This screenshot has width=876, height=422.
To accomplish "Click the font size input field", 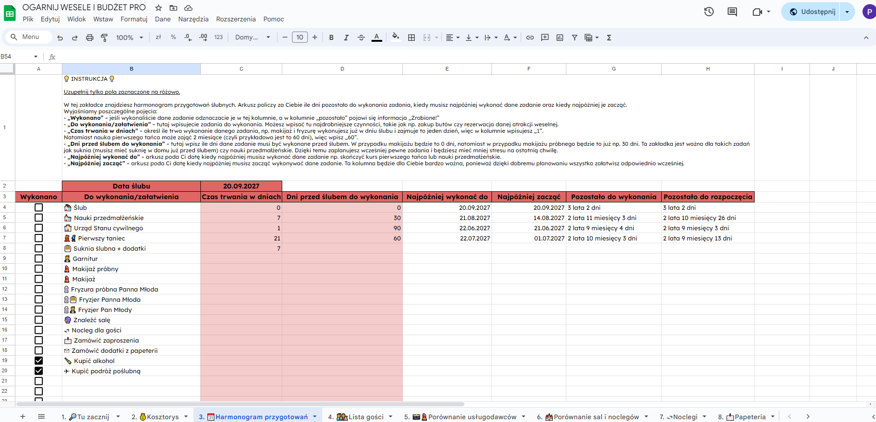I will point(300,38).
